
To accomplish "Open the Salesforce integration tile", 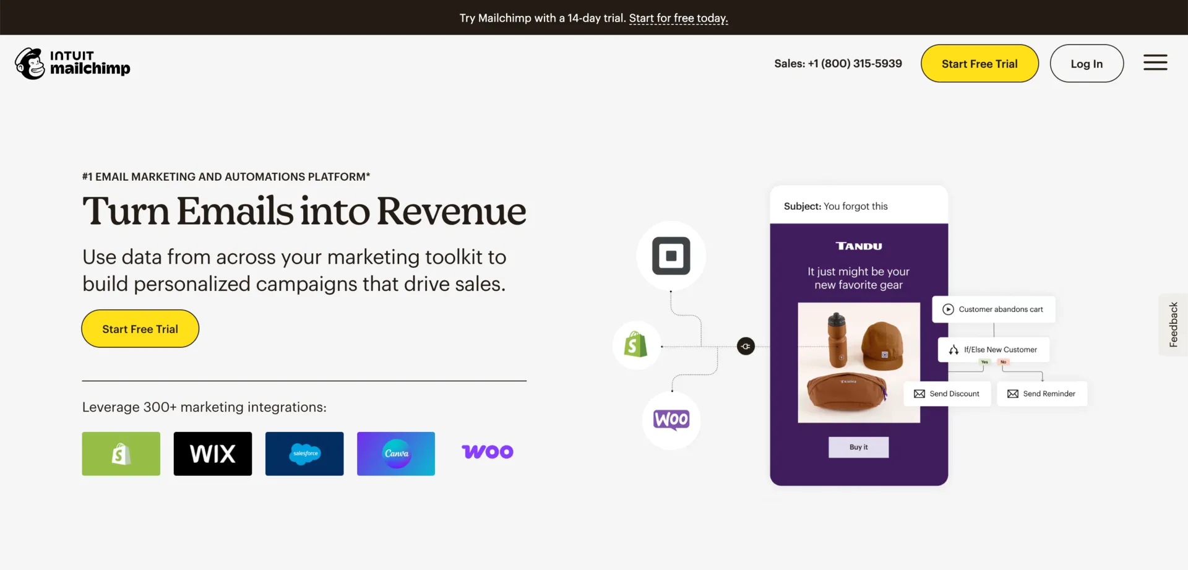I will click(304, 454).
